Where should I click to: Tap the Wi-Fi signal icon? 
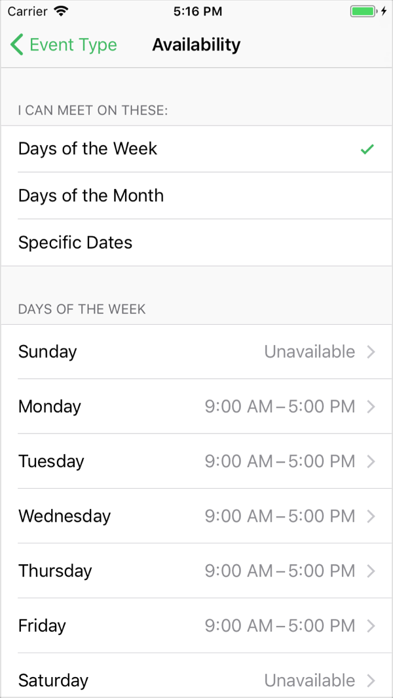[62, 11]
